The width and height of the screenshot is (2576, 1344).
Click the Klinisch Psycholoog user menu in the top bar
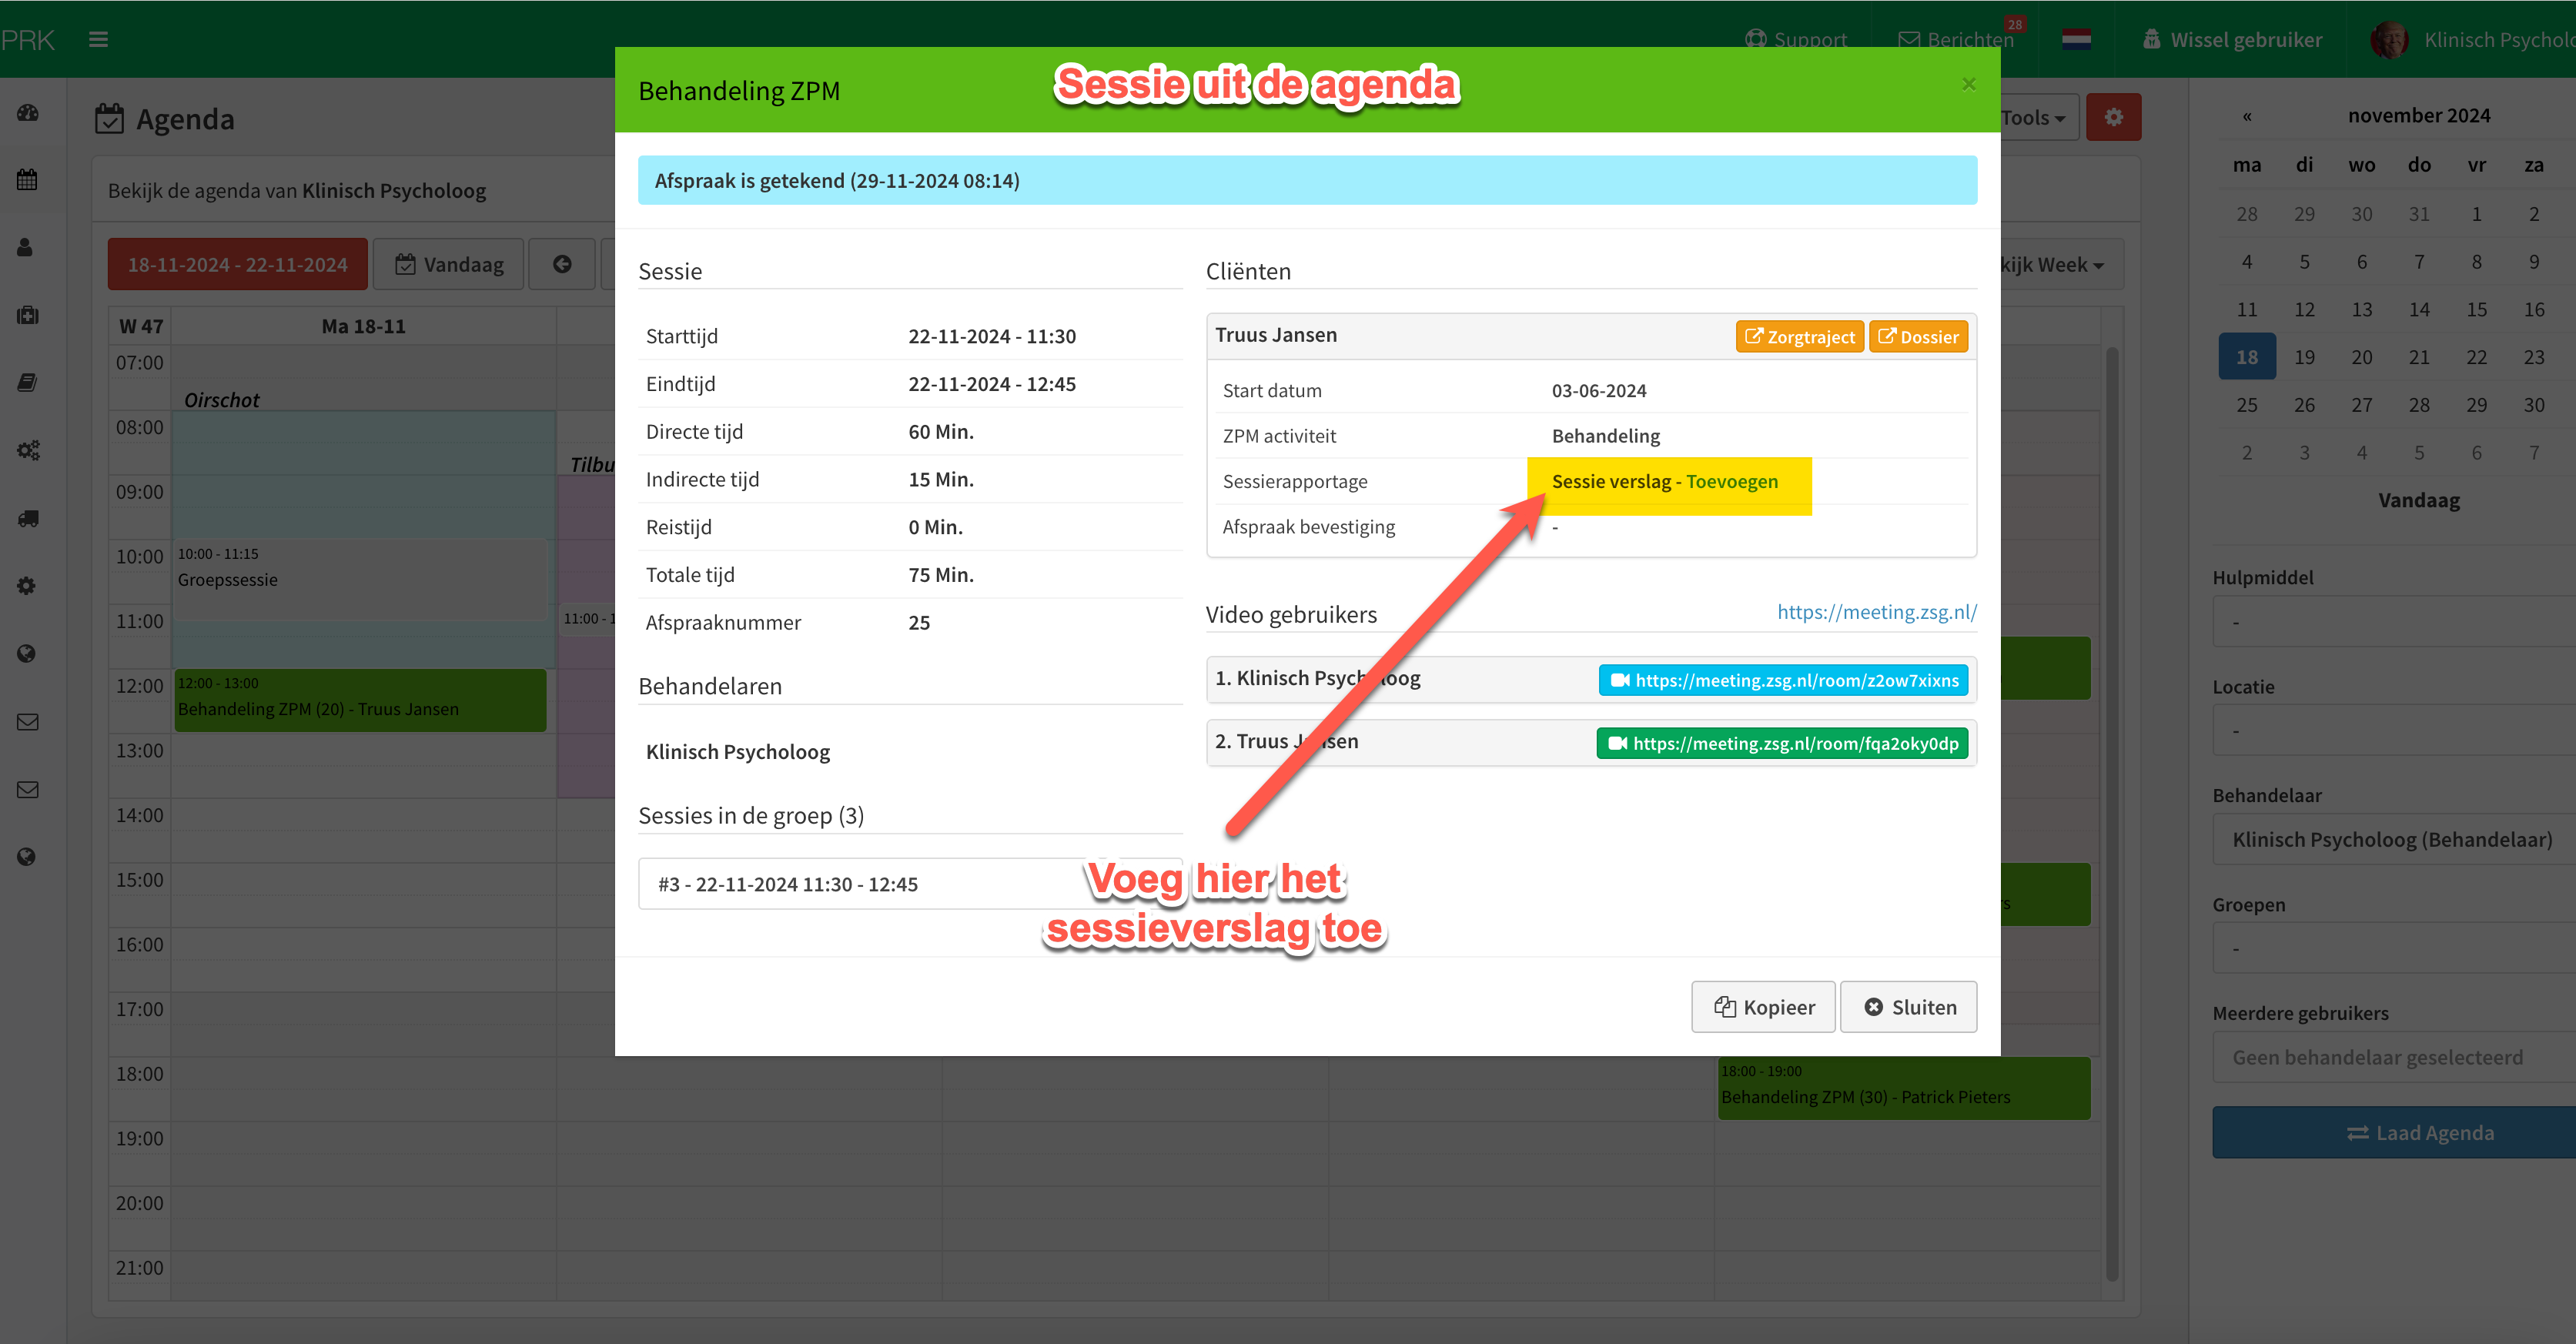[2499, 40]
